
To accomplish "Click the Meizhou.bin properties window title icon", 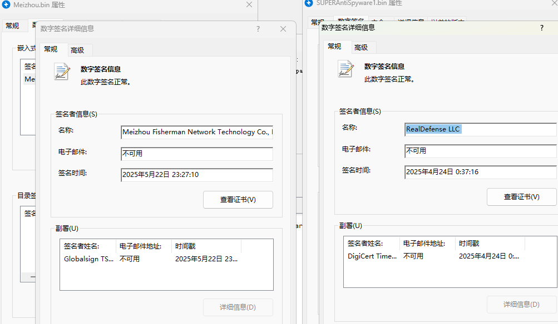I will [x=6, y=4].
